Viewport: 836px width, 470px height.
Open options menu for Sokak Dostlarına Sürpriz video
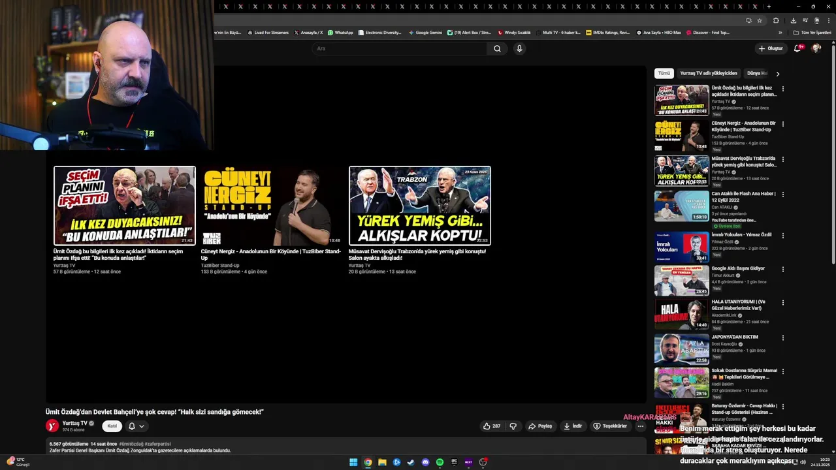click(783, 371)
